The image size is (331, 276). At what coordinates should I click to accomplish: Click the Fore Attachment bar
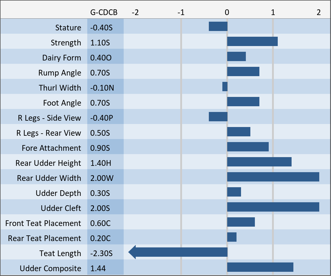click(248, 147)
